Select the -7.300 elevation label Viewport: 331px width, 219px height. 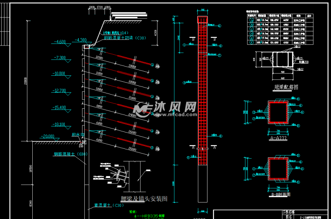[60, 58]
